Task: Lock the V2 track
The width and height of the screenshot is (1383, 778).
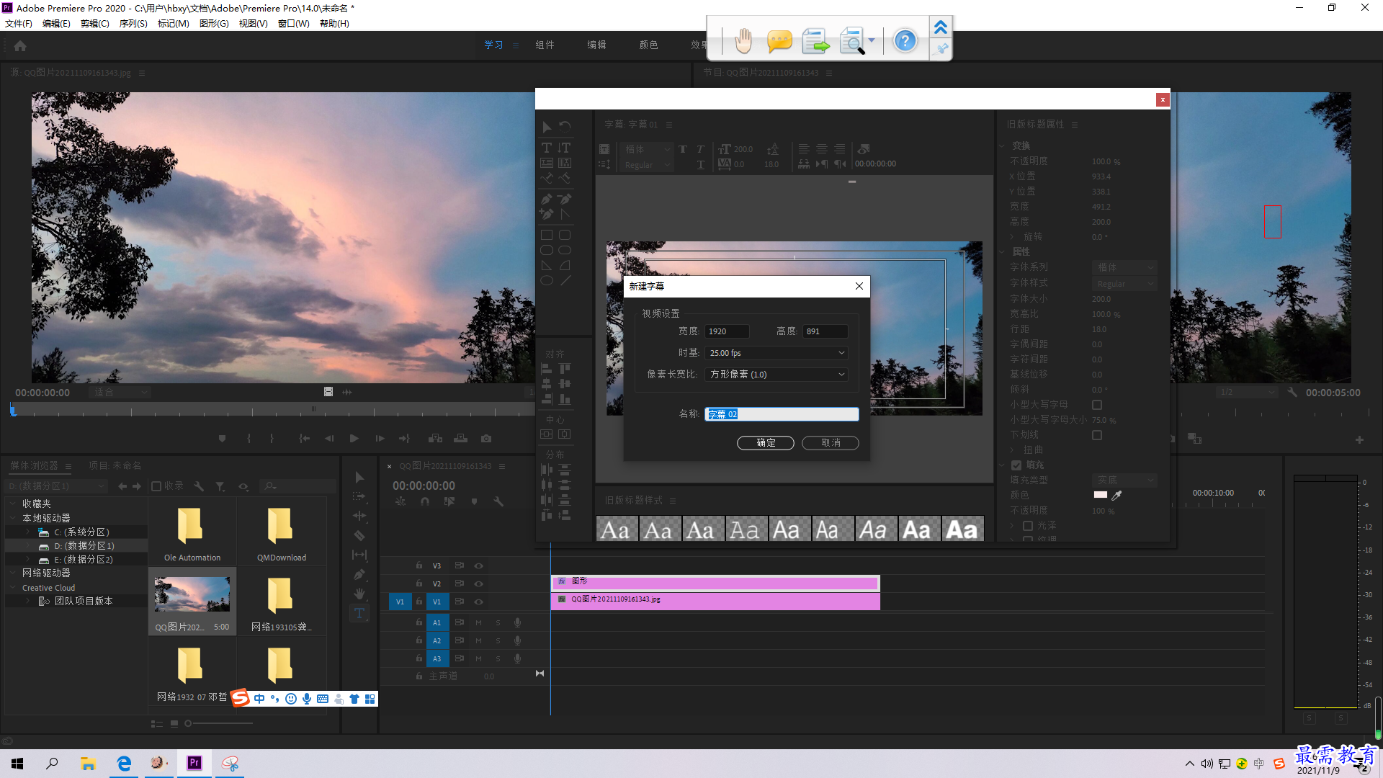Action: (419, 583)
